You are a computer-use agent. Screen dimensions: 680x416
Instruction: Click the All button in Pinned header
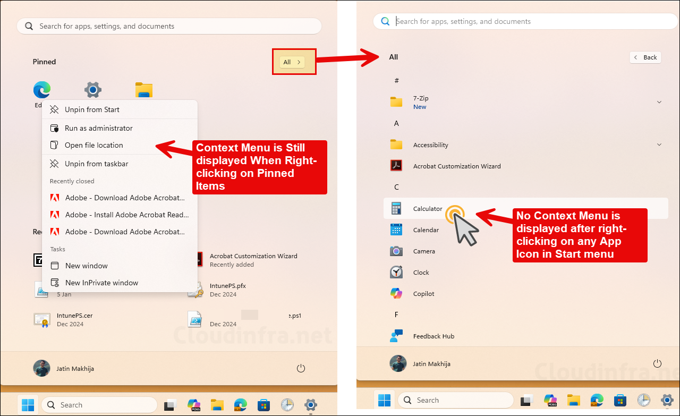(293, 62)
